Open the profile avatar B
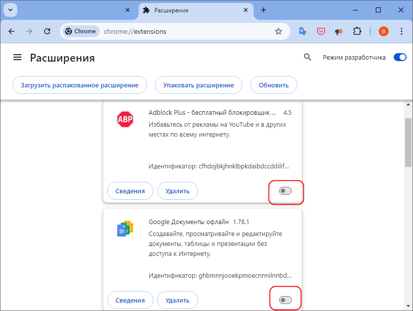 click(384, 31)
